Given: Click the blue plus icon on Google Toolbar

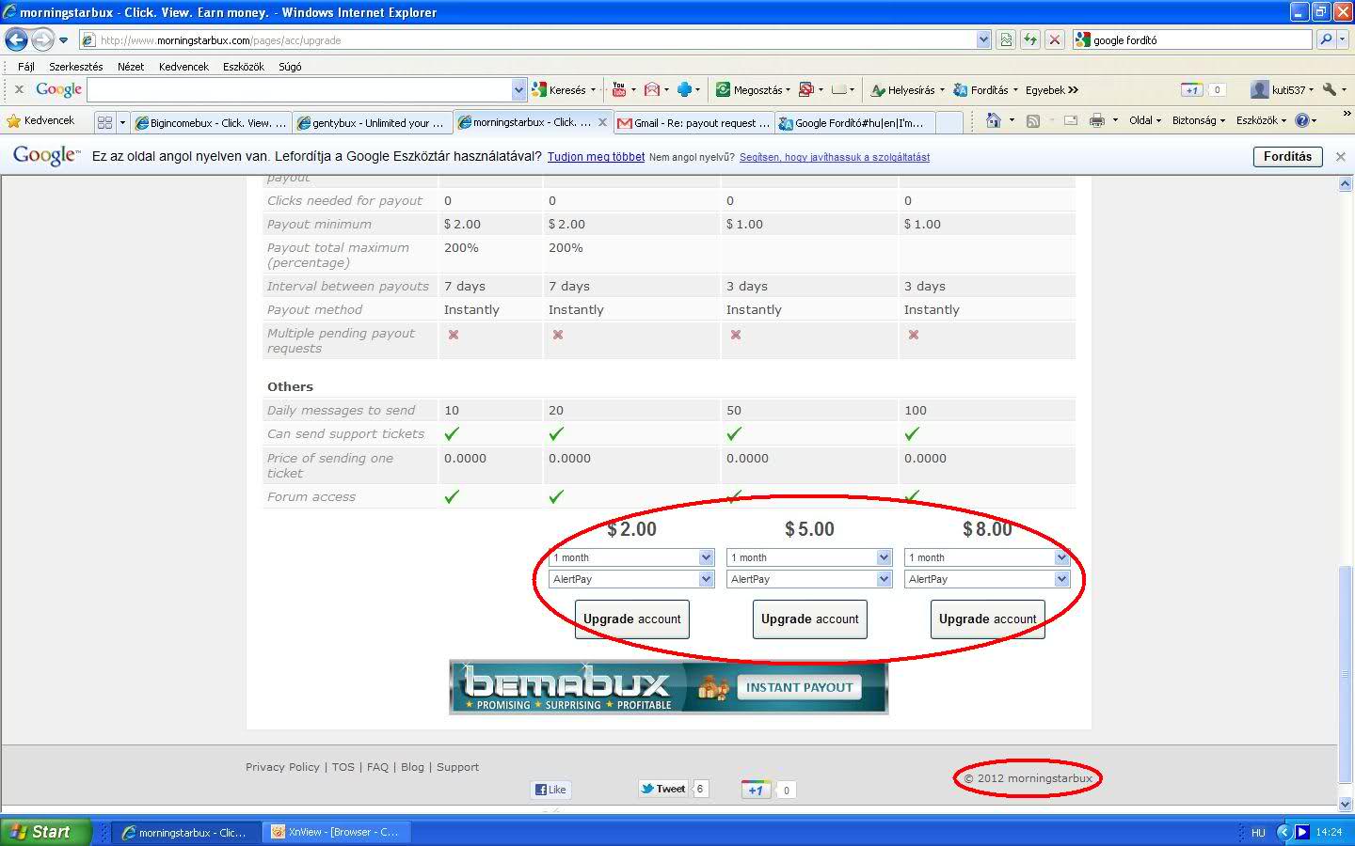Looking at the screenshot, I should [684, 90].
